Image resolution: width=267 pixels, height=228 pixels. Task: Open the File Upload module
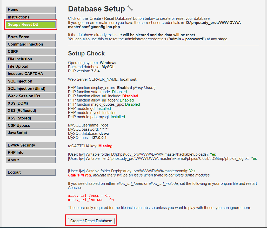pyautogui.click(x=31, y=66)
